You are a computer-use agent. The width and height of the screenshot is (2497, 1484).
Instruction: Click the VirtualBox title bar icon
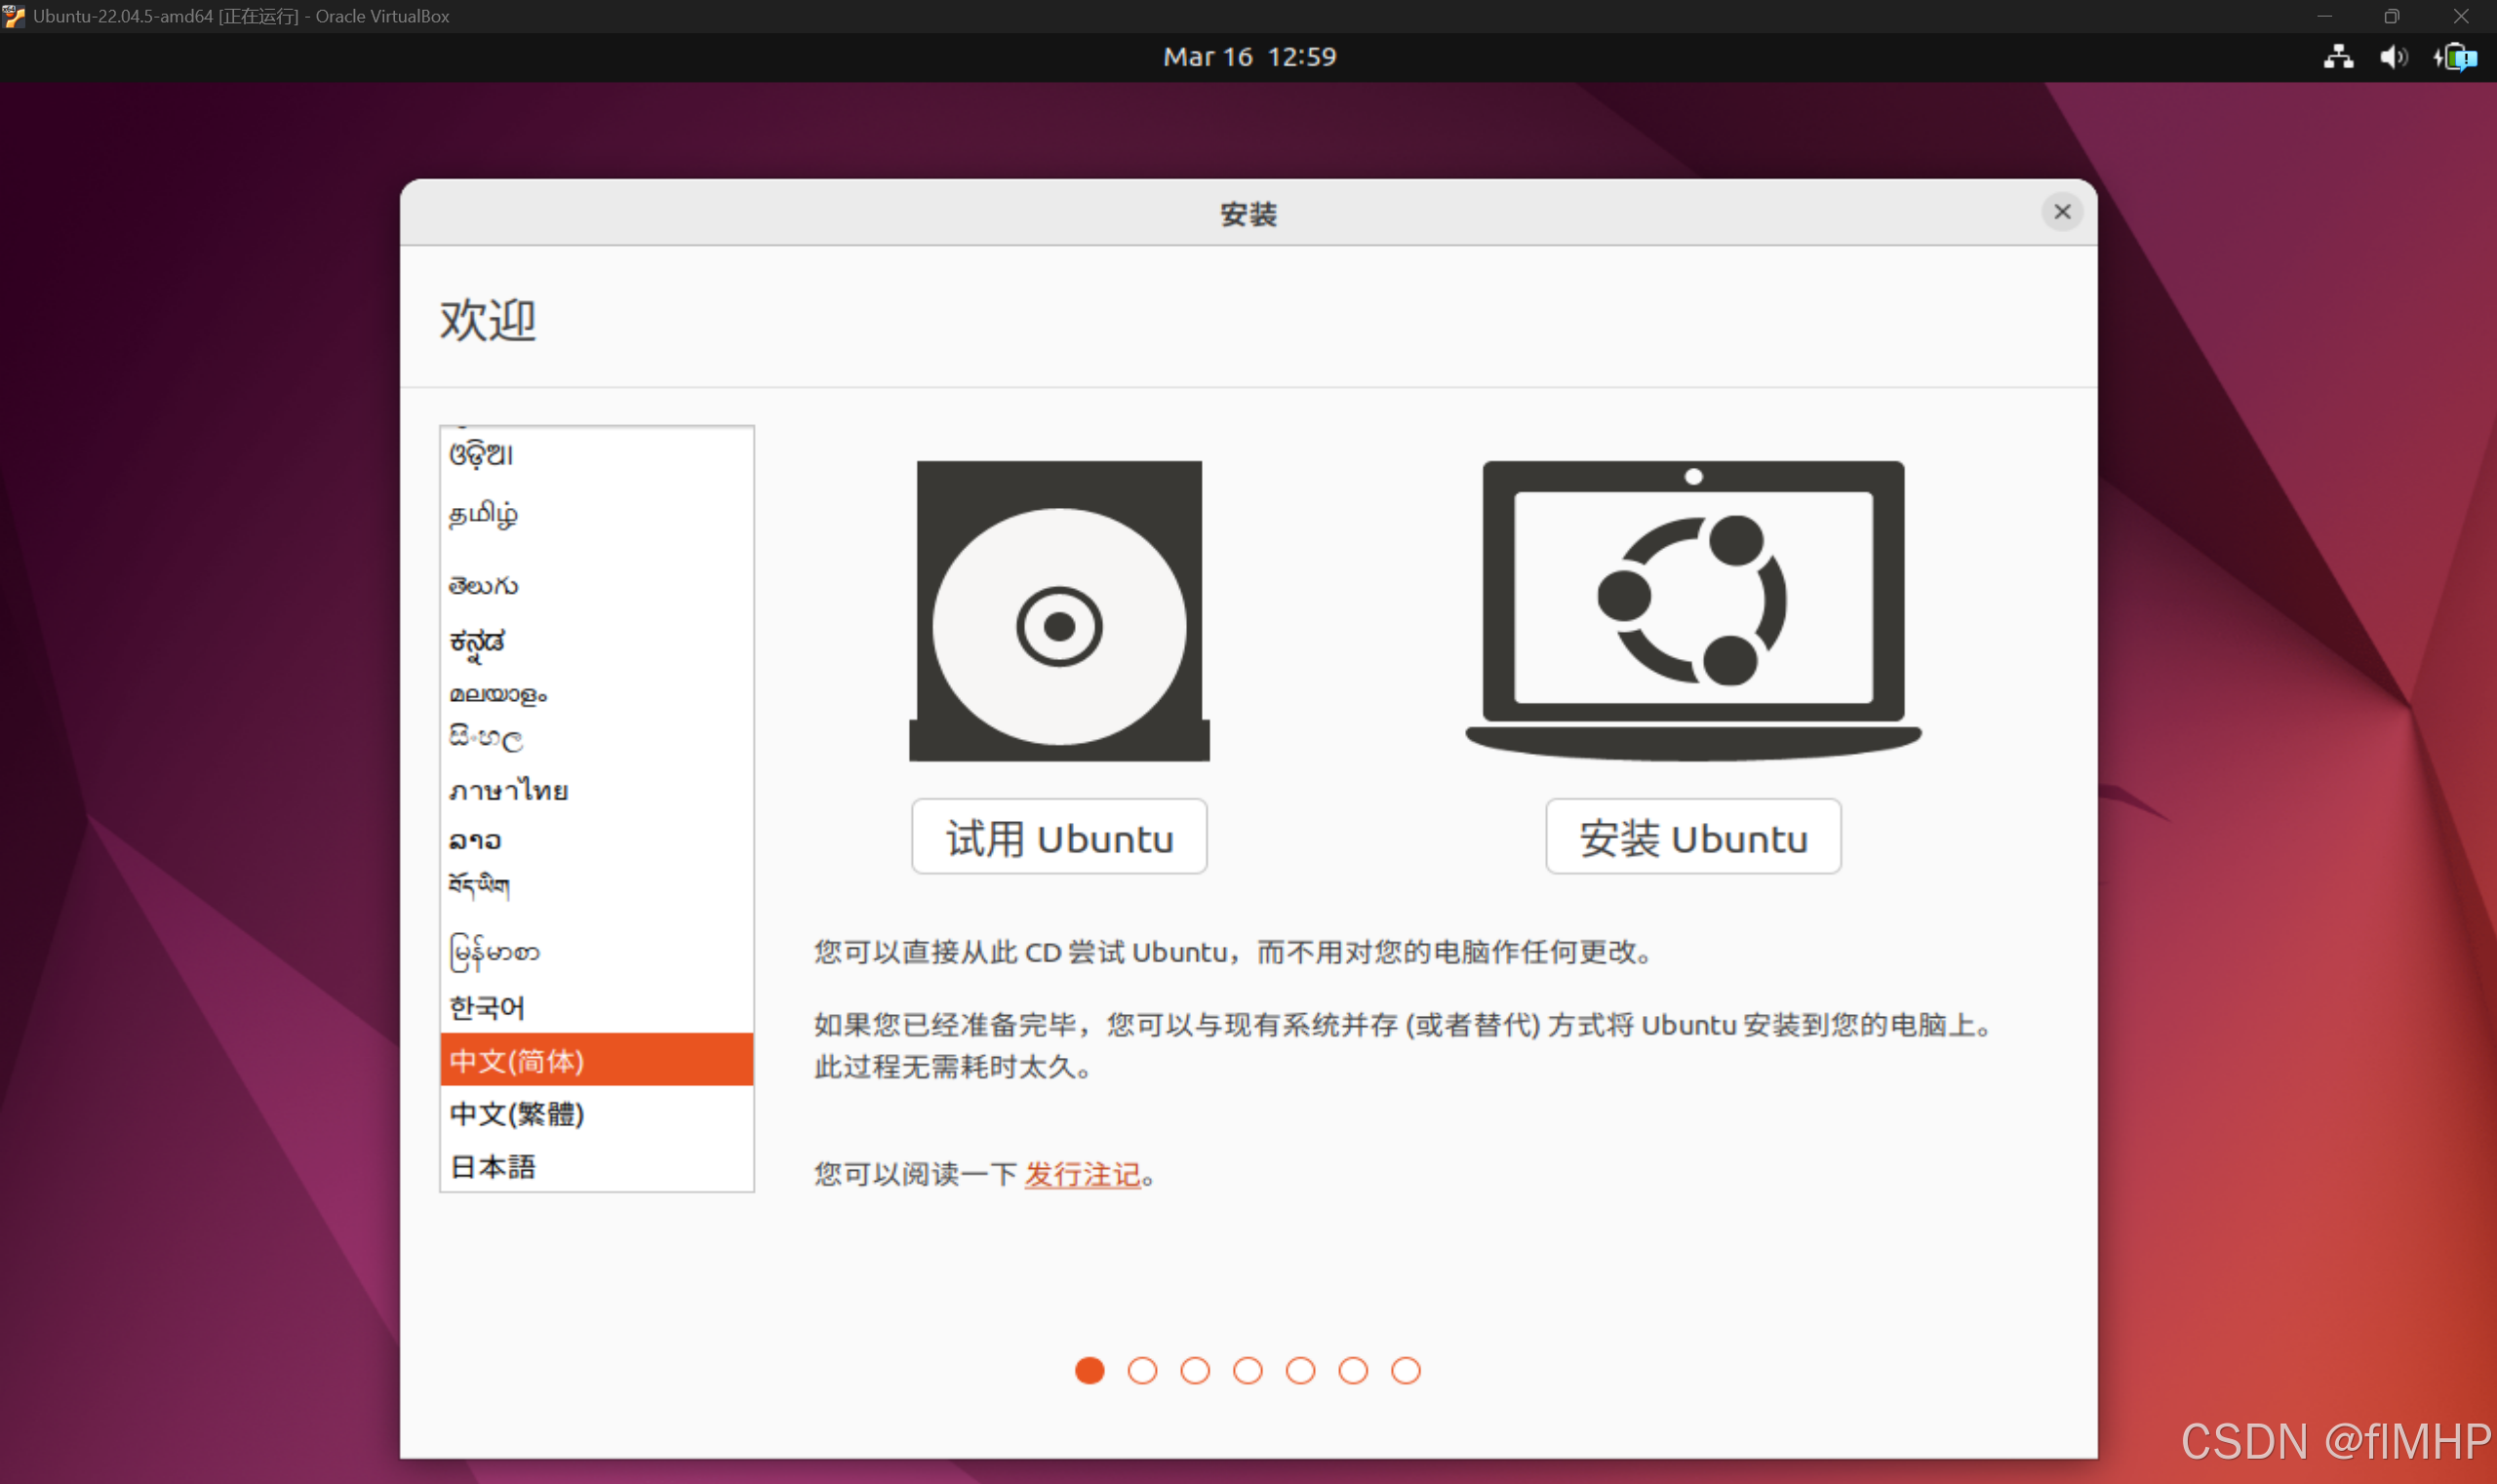tap(14, 16)
